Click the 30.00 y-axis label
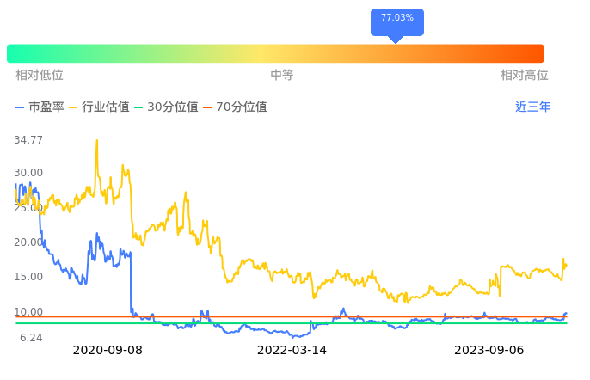Viewport: 590px width, 380px height. click(28, 173)
